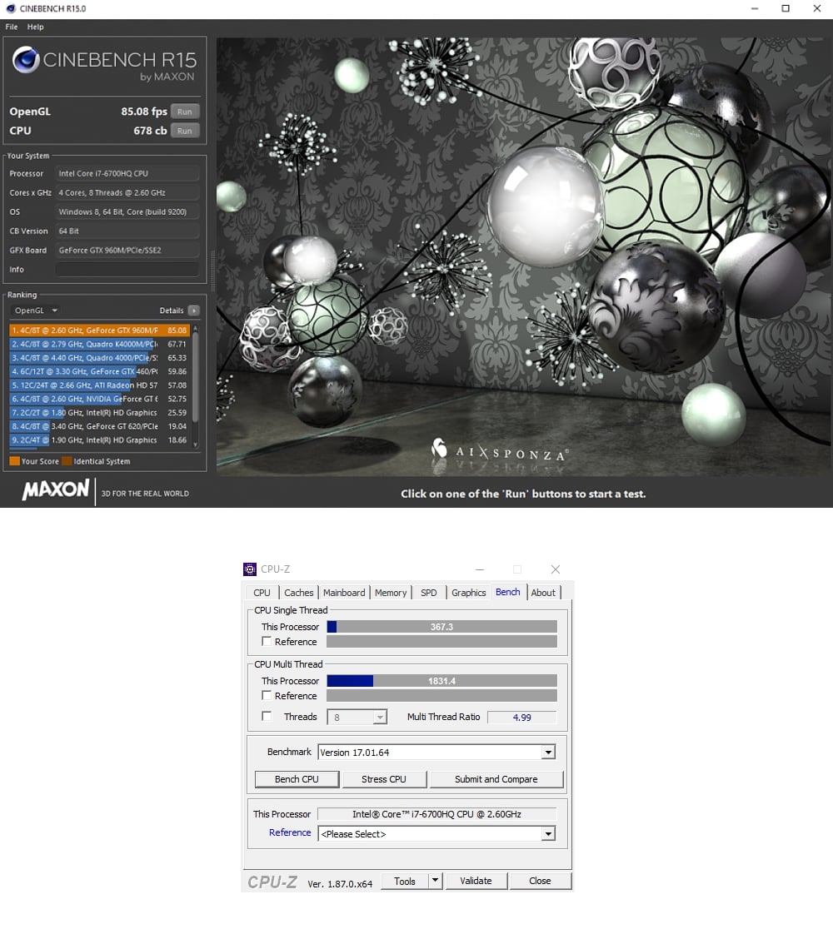
Task: Select ranking row 8 GeForce GT 620
Action: 100,426
